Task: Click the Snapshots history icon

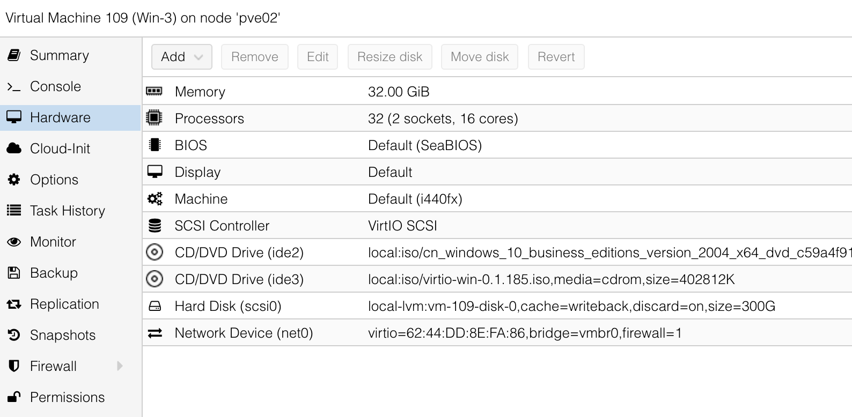Action: click(14, 335)
